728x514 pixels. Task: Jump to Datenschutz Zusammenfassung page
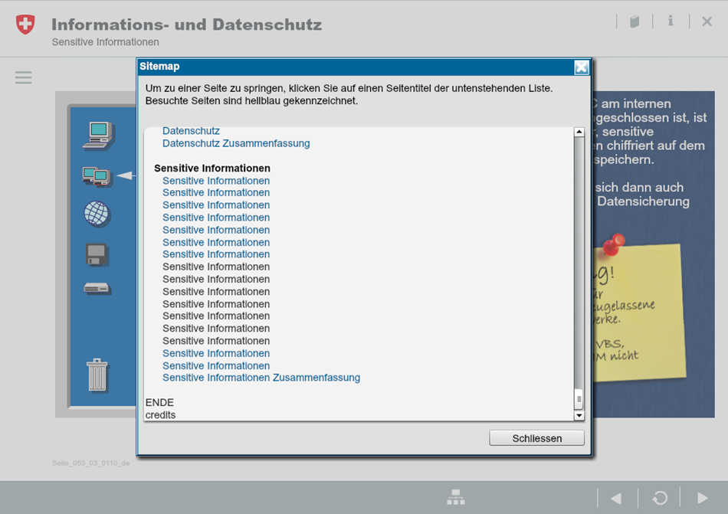point(236,143)
